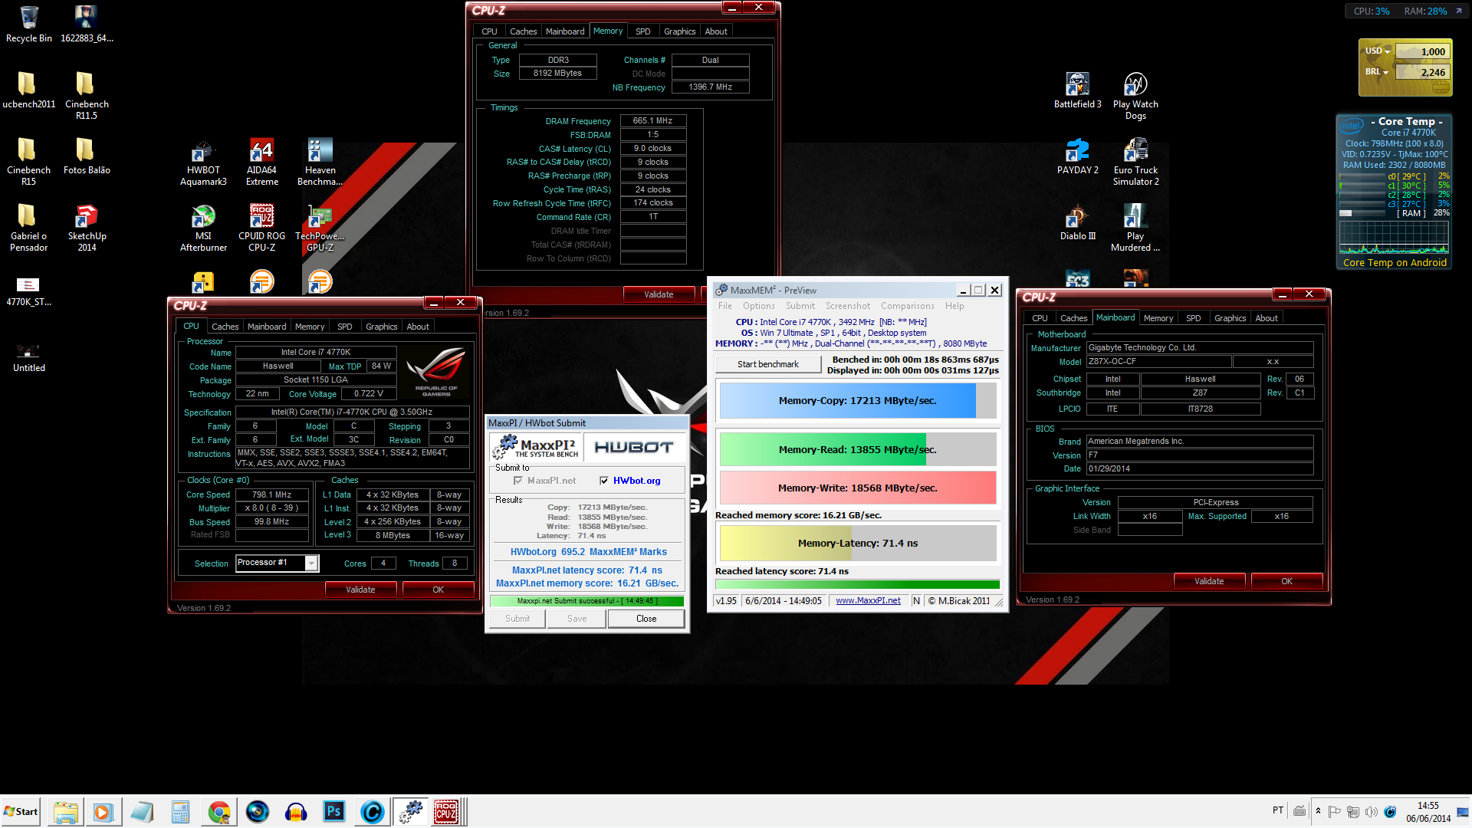Viewport: 1472px width, 828px height.
Task: Open the MaxxMEM File menu
Action: pos(724,306)
